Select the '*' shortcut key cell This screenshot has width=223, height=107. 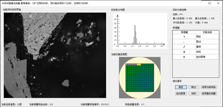pos(184,57)
